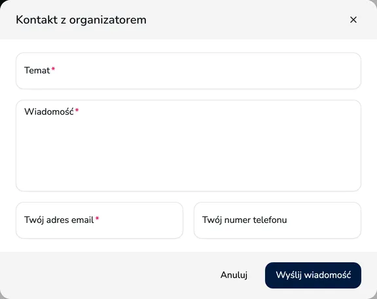Focus the Temat subject field

point(188,71)
